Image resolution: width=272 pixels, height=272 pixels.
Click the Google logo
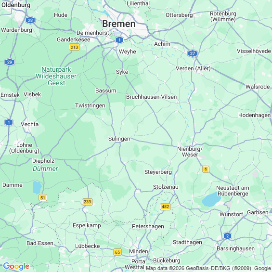16,266
